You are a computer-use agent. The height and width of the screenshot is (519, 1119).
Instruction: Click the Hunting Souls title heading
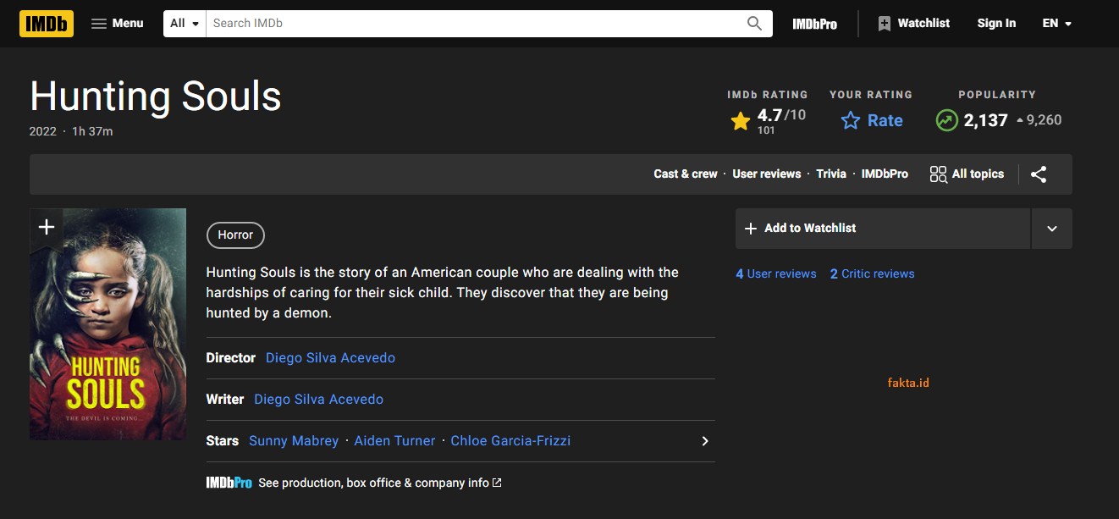(x=156, y=97)
